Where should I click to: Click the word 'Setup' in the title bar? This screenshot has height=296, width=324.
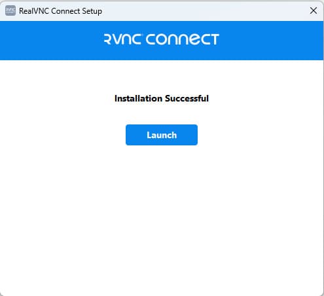pyautogui.click(x=92, y=11)
